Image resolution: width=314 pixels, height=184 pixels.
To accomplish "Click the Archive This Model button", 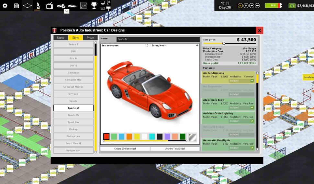I will (x=175, y=149).
